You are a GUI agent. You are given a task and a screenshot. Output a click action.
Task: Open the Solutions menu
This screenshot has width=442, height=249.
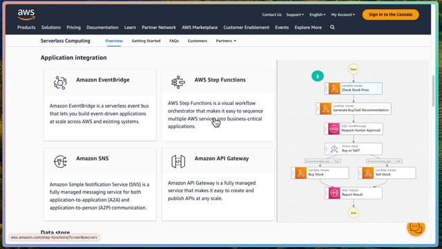[51, 28]
